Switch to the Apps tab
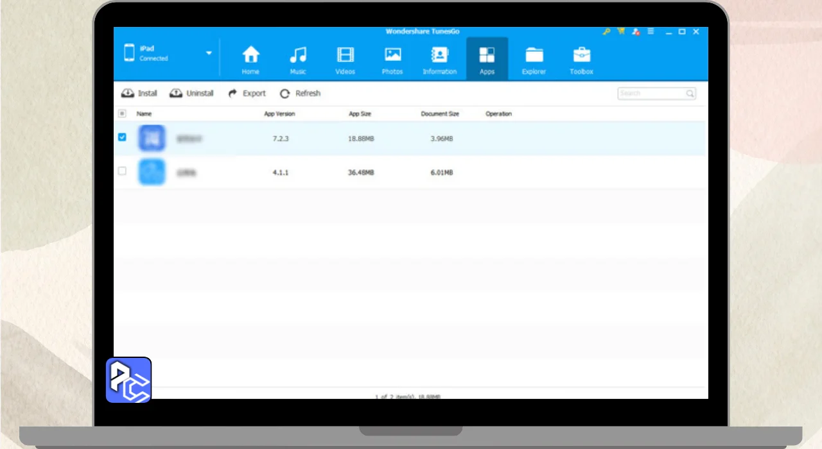The width and height of the screenshot is (822, 449). click(487, 60)
